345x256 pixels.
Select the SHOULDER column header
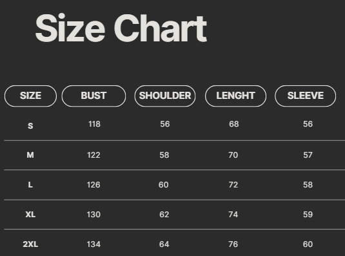click(165, 96)
